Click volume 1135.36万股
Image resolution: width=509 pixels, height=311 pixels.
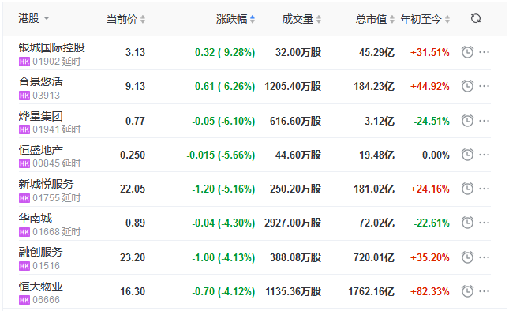pos(293,291)
